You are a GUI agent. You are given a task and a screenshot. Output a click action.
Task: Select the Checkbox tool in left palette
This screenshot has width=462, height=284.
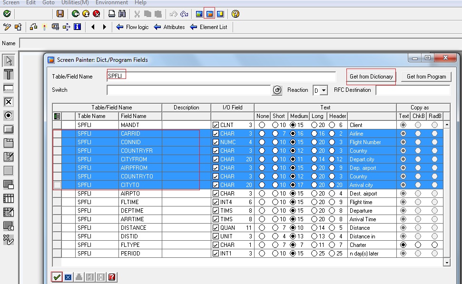(9, 102)
